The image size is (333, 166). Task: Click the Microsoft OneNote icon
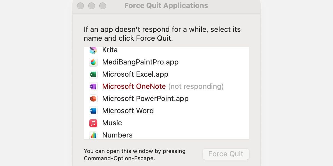93,87
